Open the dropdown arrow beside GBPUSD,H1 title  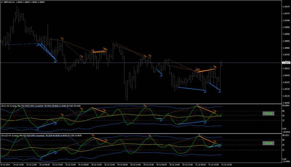(2, 2)
